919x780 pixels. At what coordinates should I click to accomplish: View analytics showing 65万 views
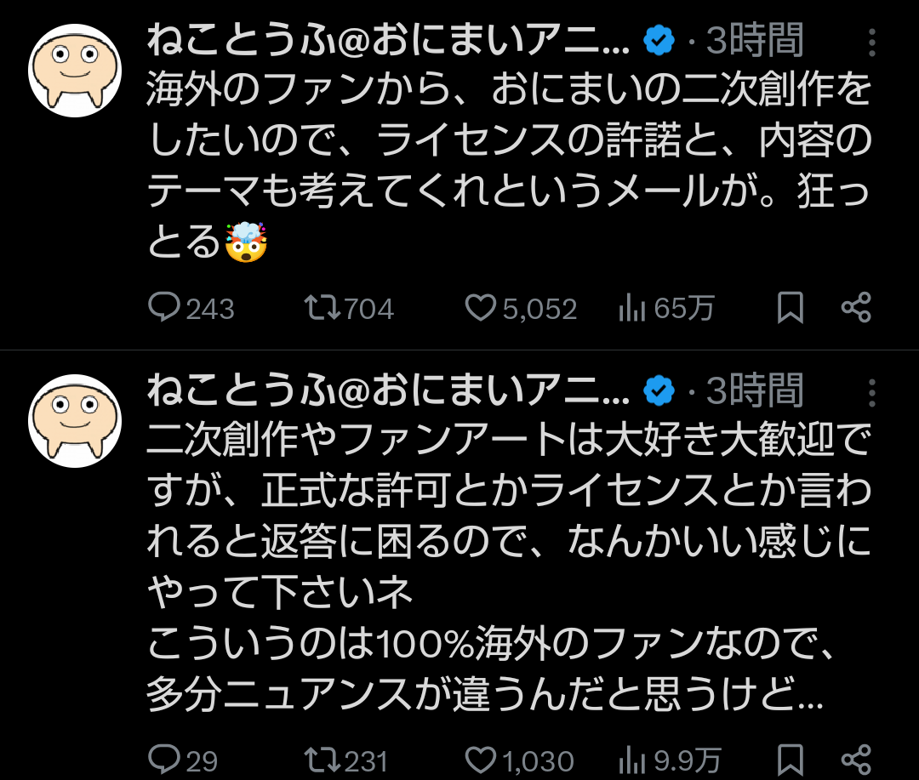click(x=631, y=309)
